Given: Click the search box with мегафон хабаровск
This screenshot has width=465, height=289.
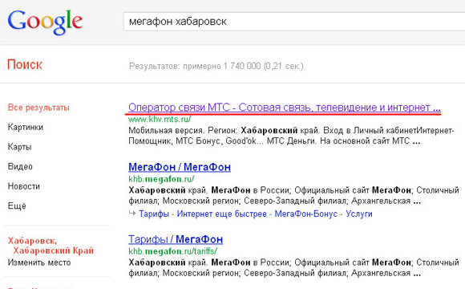Looking at the screenshot, I should pos(294,22).
